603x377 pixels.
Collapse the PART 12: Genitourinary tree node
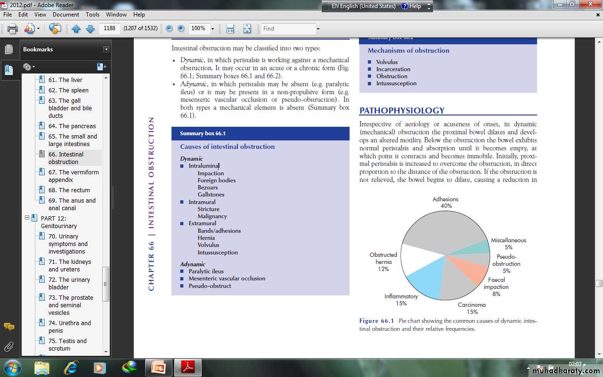[27, 218]
